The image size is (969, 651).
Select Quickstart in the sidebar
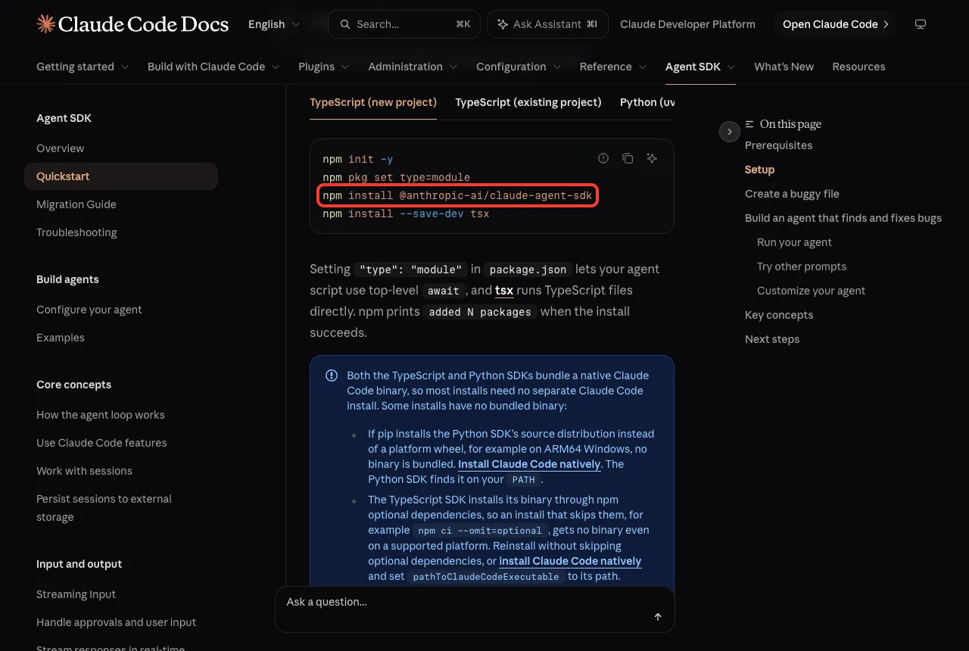pos(121,176)
